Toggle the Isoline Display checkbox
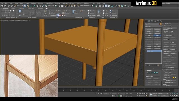Image resolution: width=179 pixels, height=101 pixels. coord(164,76)
